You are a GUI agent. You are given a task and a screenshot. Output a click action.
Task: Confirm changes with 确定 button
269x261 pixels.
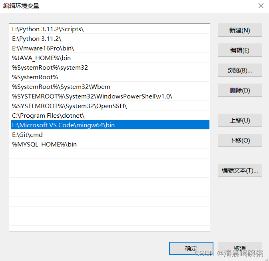pyautogui.click(x=191, y=248)
